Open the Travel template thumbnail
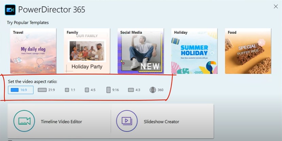The height and width of the screenshot is (141, 282). [33, 51]
